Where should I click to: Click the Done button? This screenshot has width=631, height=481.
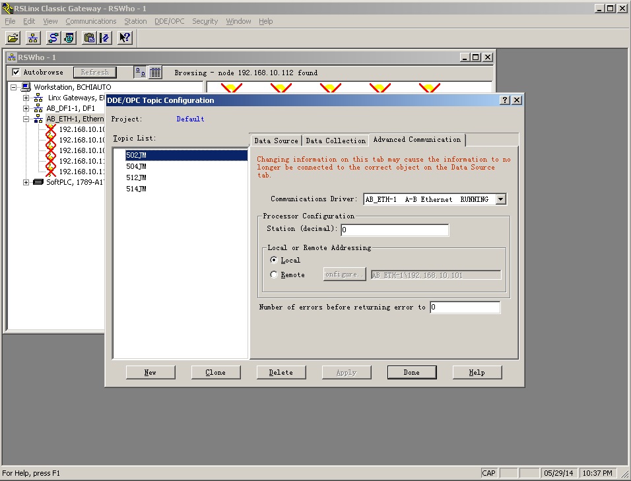point(412,372)
